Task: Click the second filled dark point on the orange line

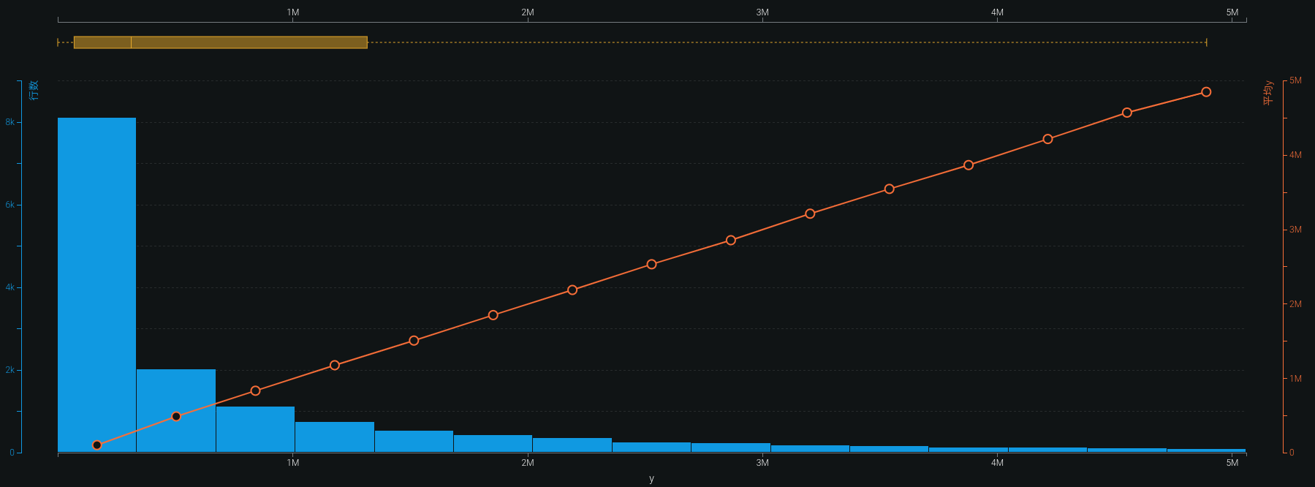Action: tap(176, 417)
